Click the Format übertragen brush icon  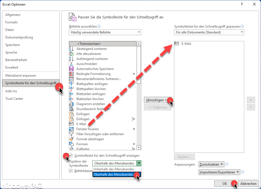[x=71, y=139]
